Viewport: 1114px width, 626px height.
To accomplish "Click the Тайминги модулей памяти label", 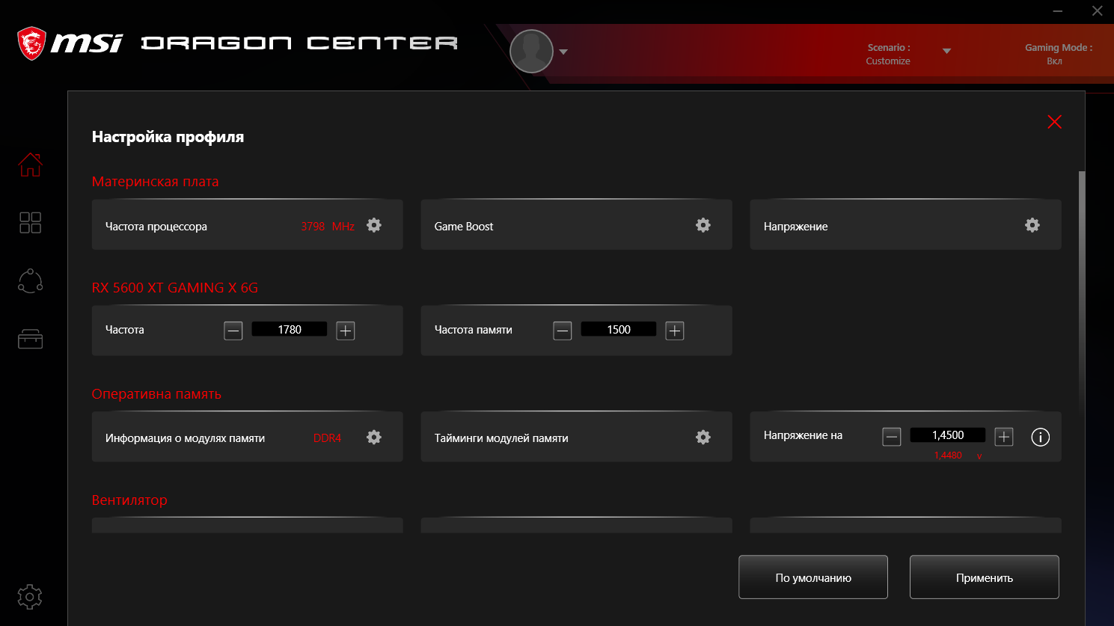I will point(501,438).
